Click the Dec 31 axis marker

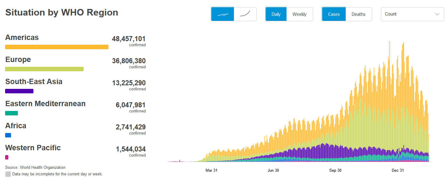click(398, 170)
